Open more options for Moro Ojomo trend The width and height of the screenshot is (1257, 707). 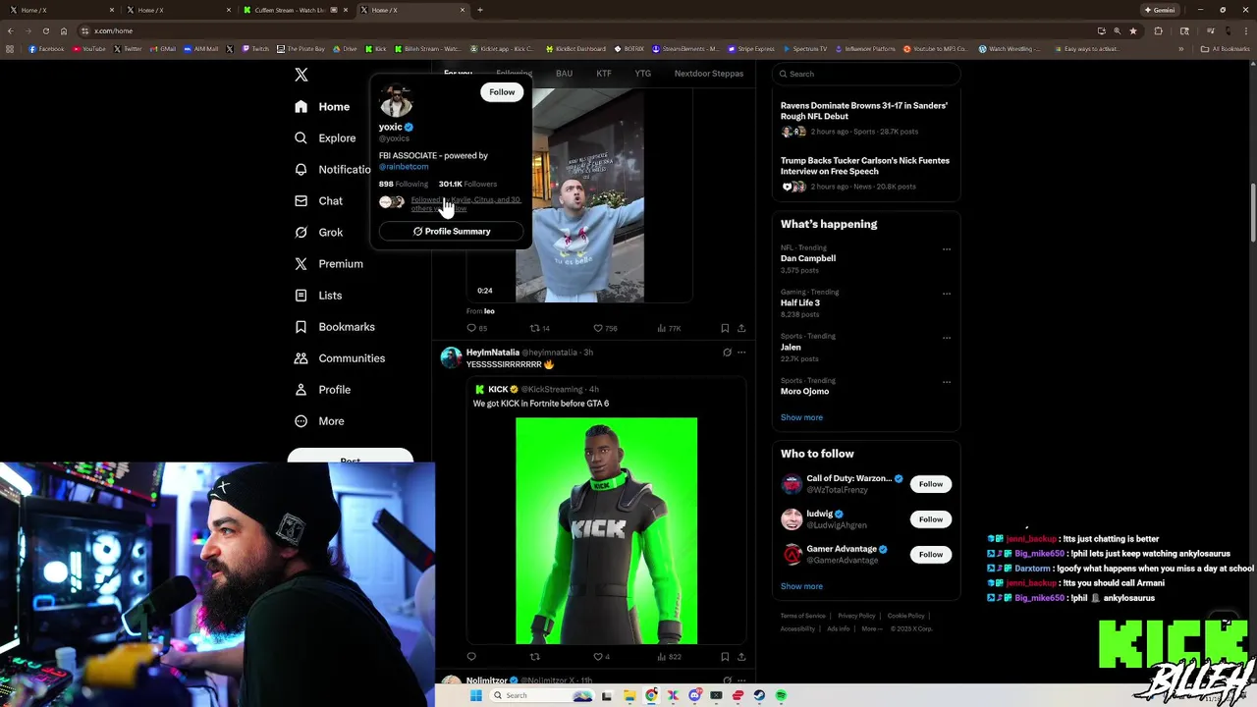[x=947, y=382]
